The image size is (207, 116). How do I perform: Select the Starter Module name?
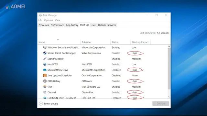pyautogui.click(x=55, y=59)
